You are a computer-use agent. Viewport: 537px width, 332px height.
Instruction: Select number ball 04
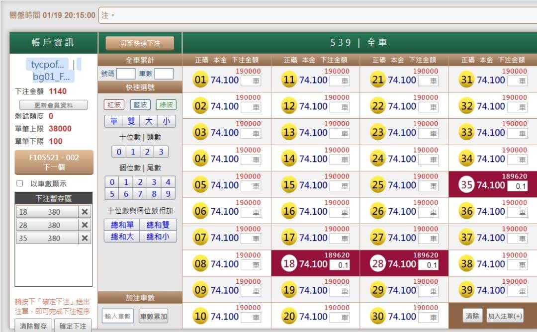click(200, 159)
